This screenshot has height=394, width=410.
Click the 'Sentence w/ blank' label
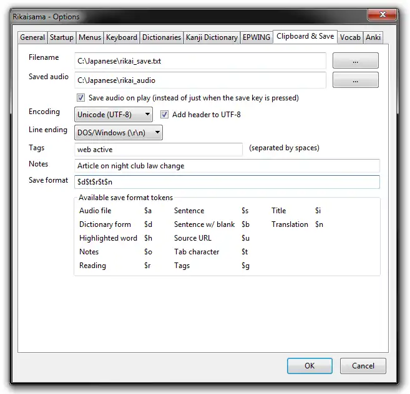[x=204, y=224]
